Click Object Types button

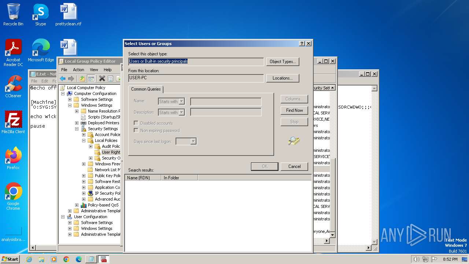[x=282, y=62]
